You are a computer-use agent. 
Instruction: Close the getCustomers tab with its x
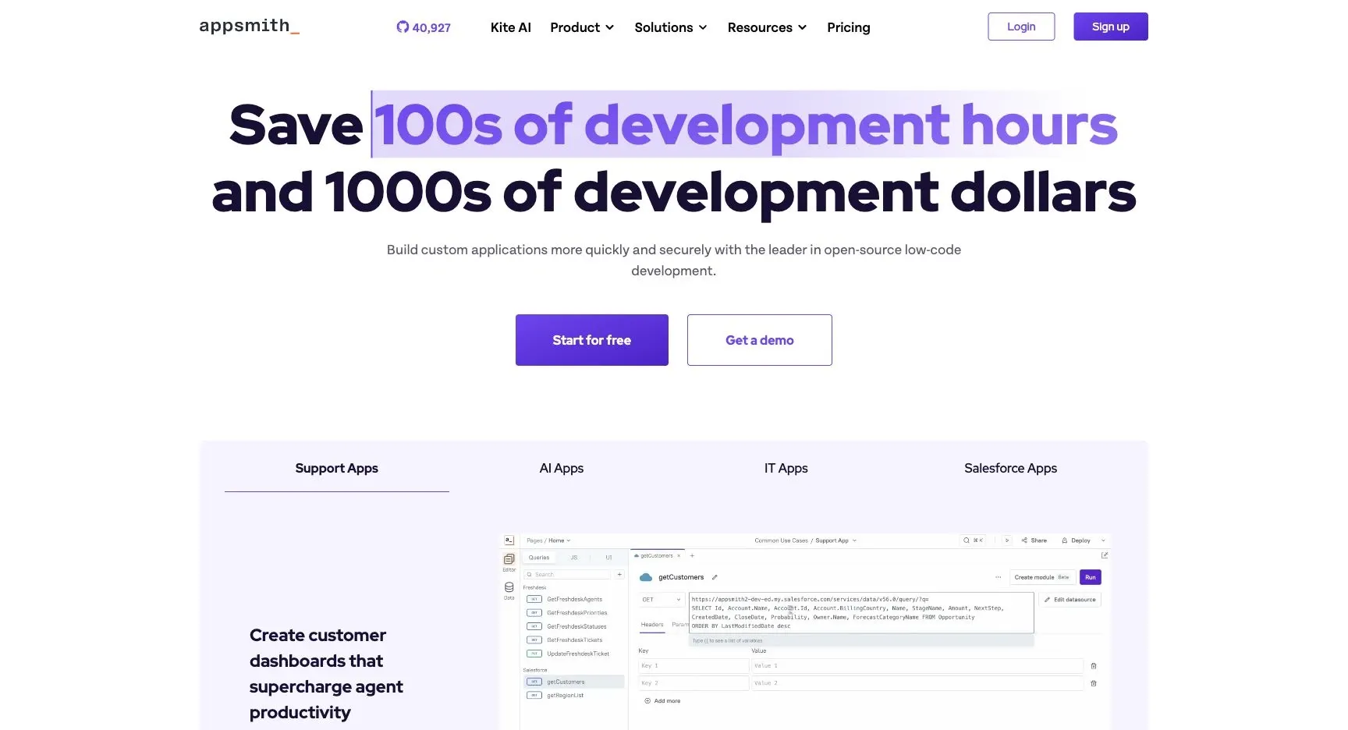tap(679, 555)
